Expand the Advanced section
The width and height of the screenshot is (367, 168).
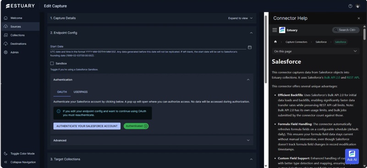click(x=152, y=141)
